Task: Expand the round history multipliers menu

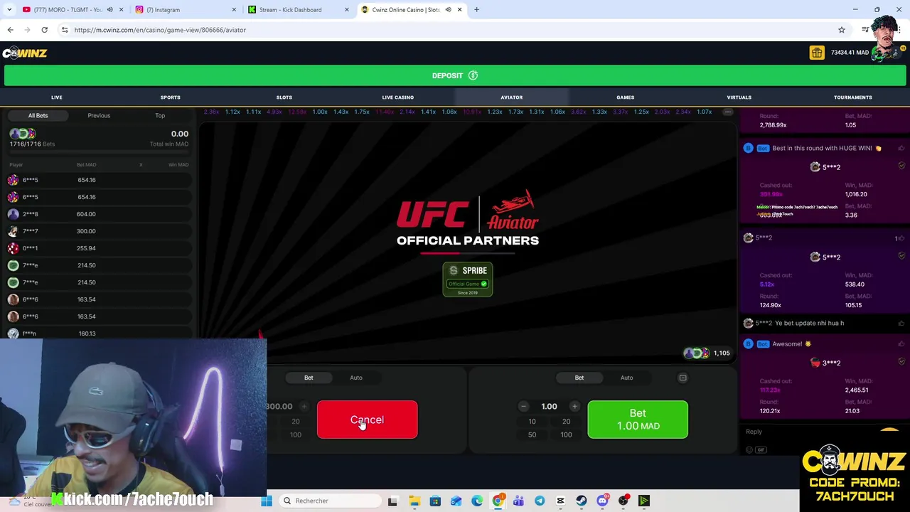Action: coord(727,112)
